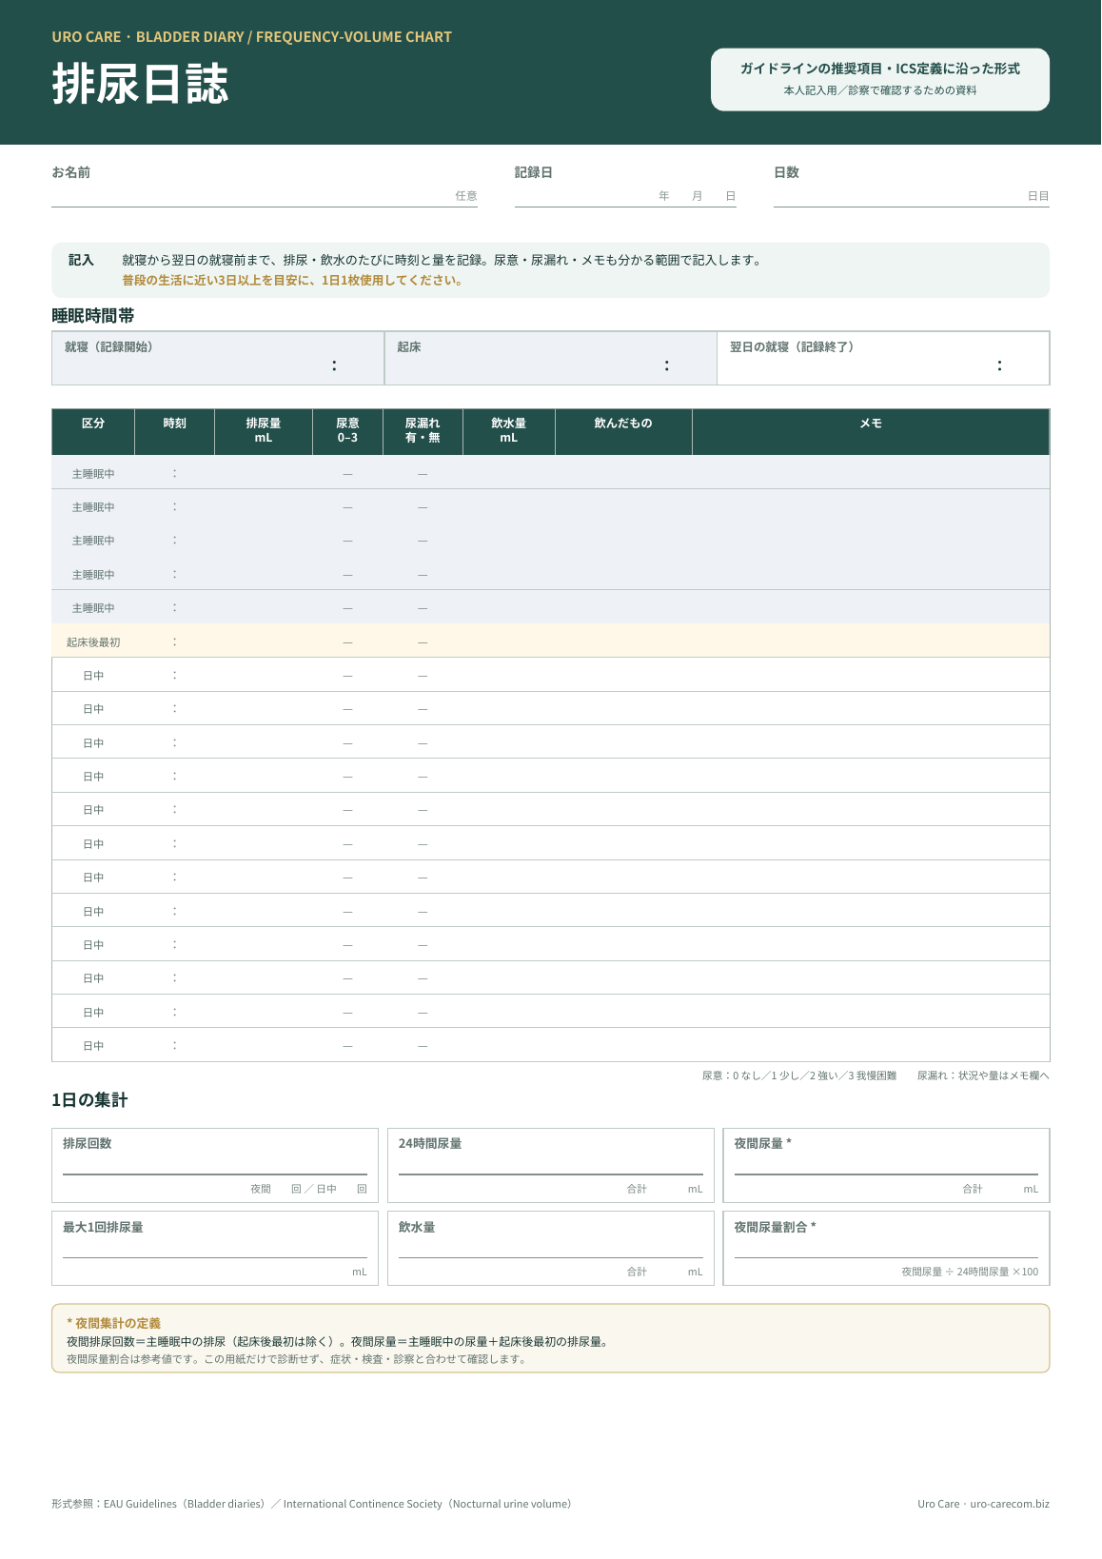Click the メモ column header
Screen dimensions: 1102x1559
tap(871, 431)
